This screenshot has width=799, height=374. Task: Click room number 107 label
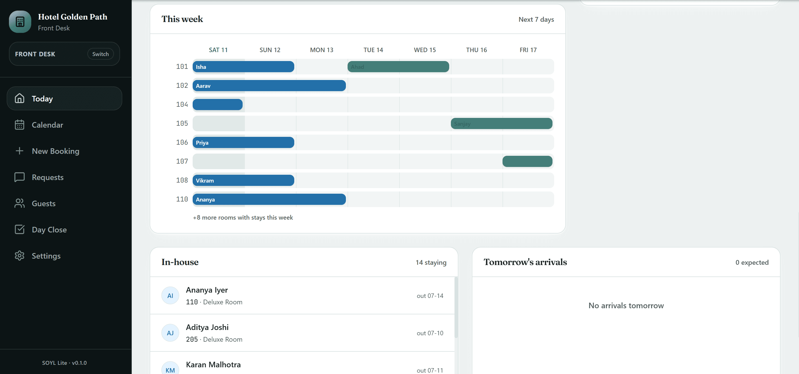[182, 161]
